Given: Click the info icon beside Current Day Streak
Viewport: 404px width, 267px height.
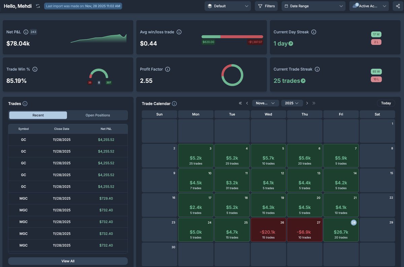Looking at the screenshot, I should [x=313, y=32].
